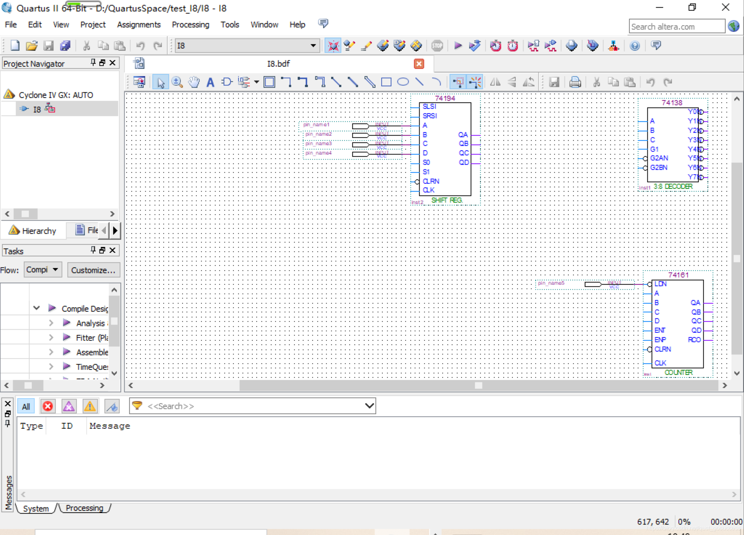Select the Hand pan tool
This screenshot has height=535, width=744.
click(x=194, y=82)
